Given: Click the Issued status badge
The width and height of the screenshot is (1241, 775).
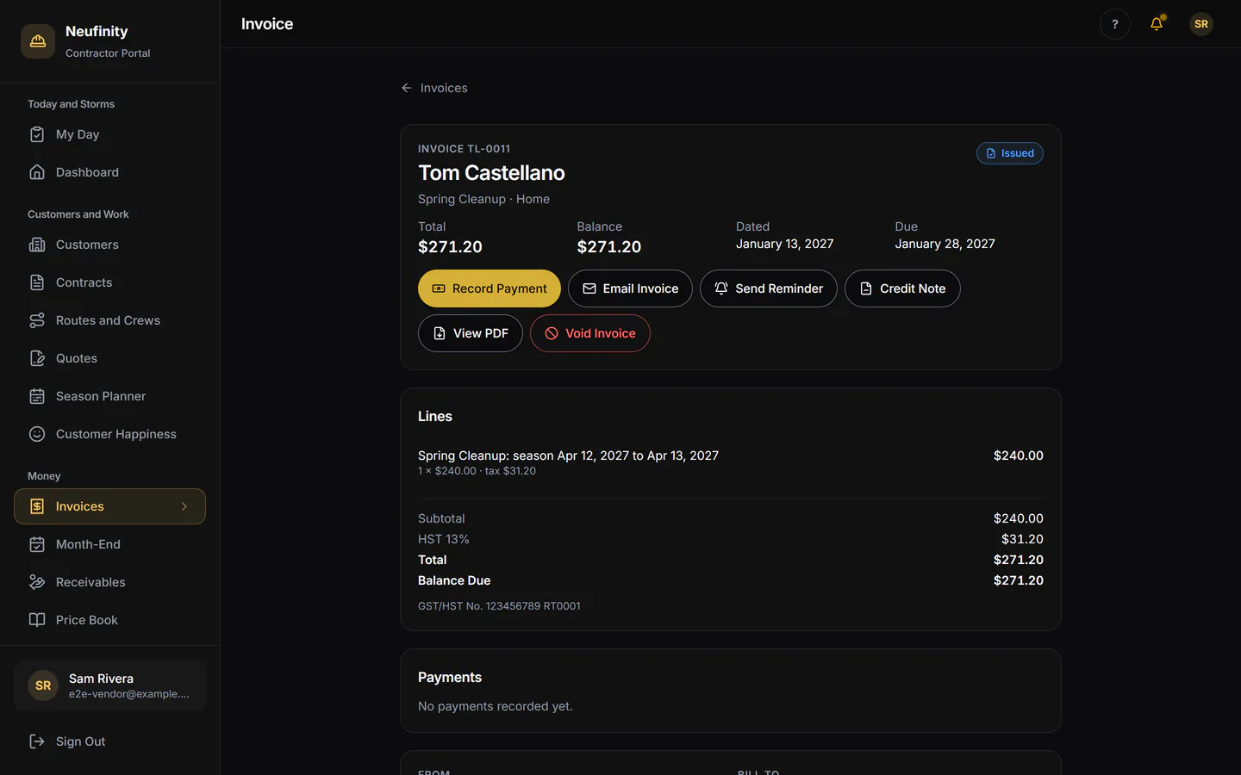Looking at the screenshot, I should pyautogui.click(x=1010, y=153).
